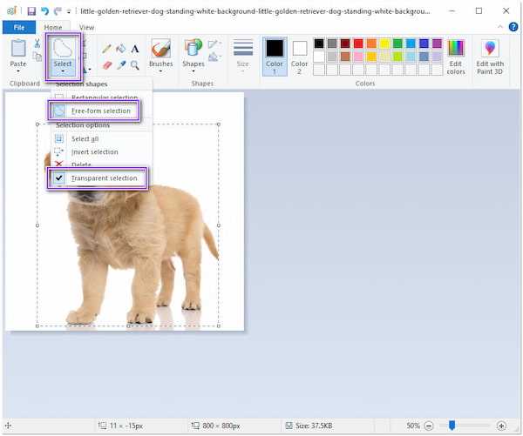
Task: Choose the Fill with color bucket
Action: (x=121, y=49)
